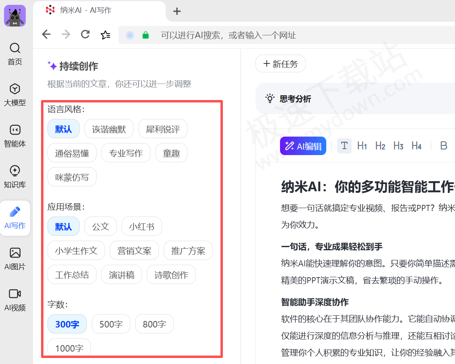Open the 知识库 knowledge base icon
Image resolution: width=455 pixels, height=364 pixels.
pyautogui.click(x=15, y=177)
